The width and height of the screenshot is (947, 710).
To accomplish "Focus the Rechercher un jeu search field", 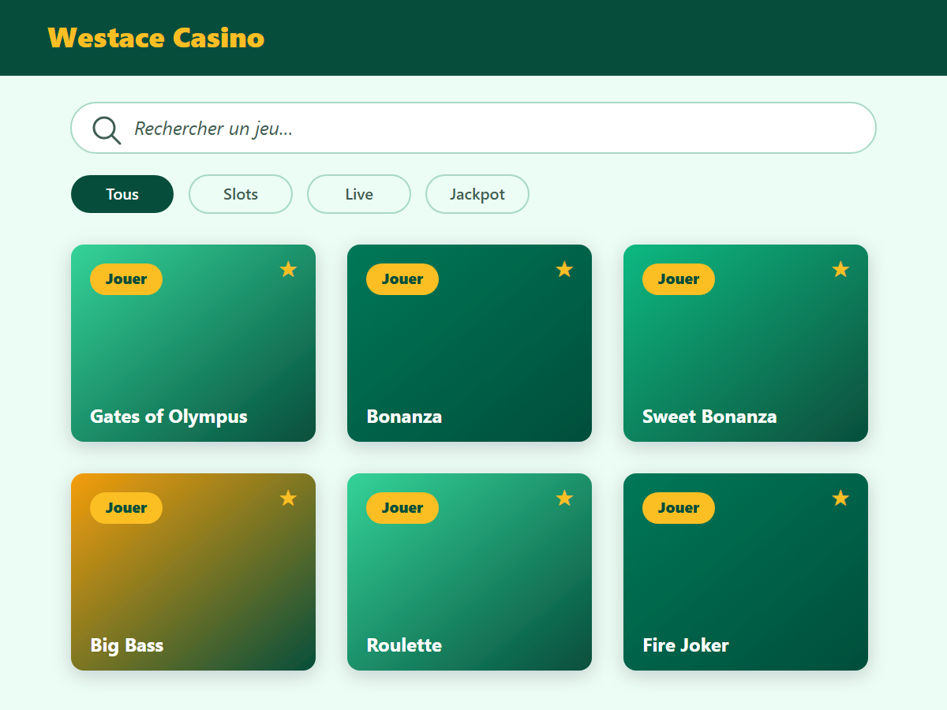I will [x=473, y=128].
